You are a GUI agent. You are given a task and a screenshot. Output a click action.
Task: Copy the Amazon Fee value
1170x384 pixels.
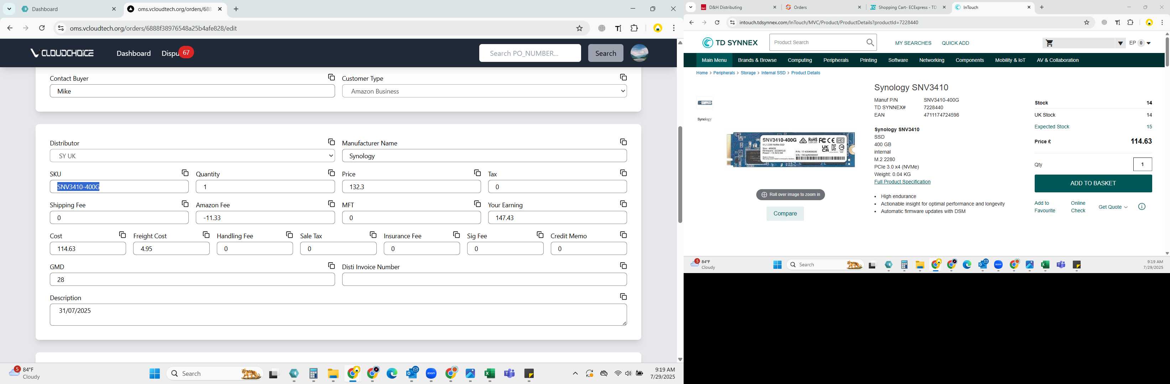pos(331,204)
